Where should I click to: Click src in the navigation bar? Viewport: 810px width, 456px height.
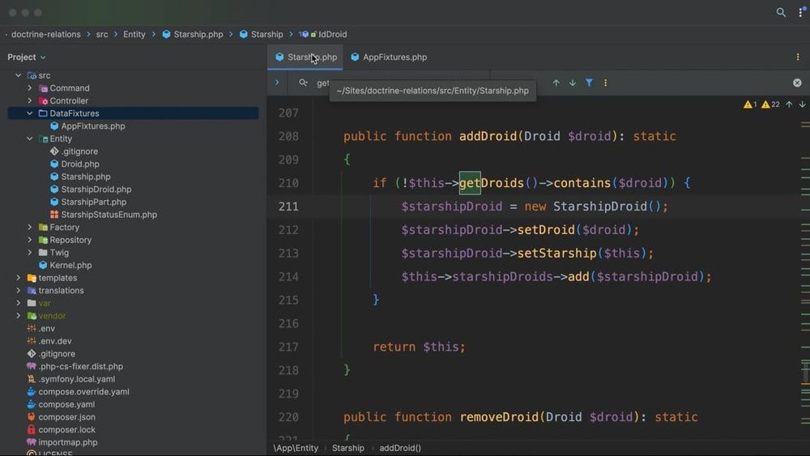(102, 35)
